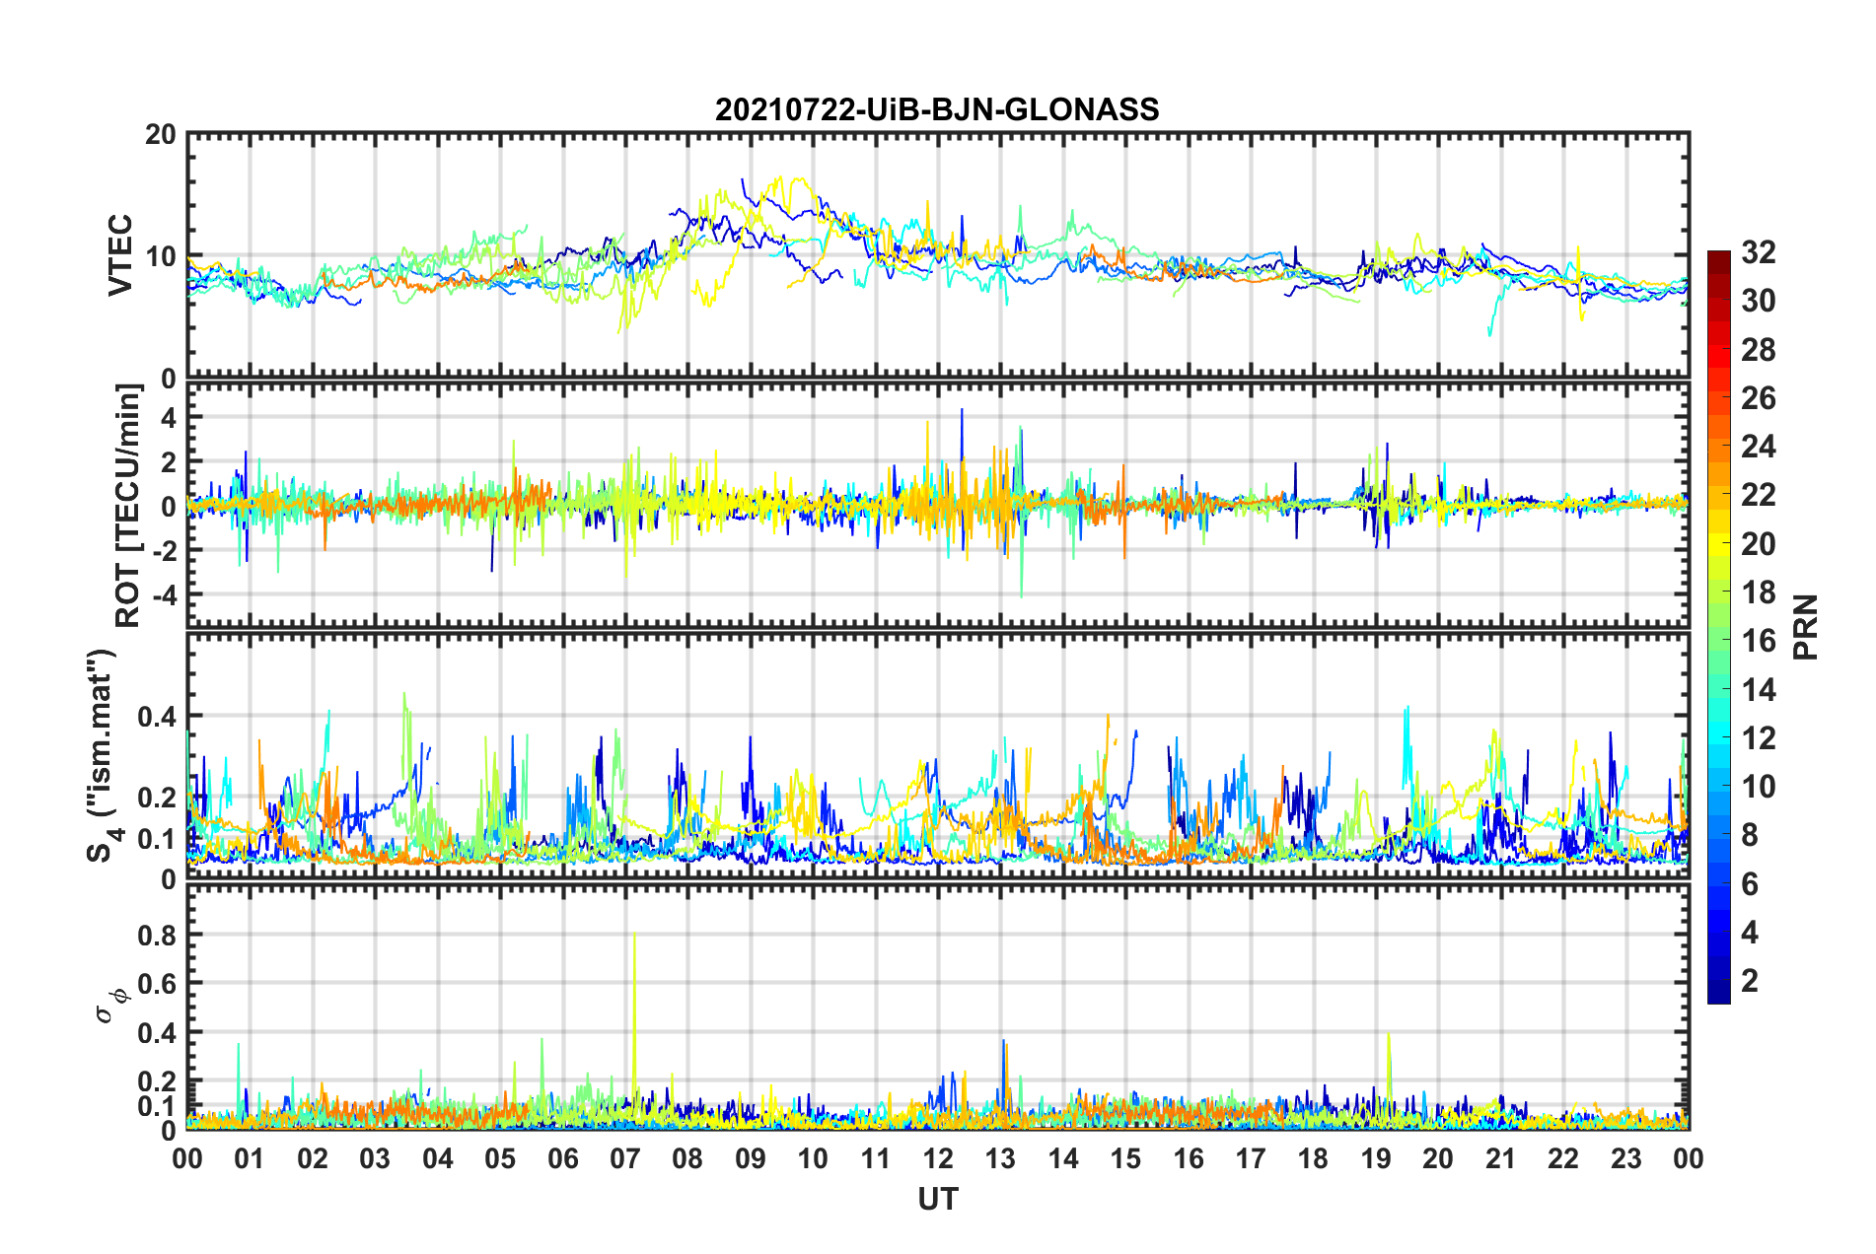
Task: Click UT axis hour label 05
Action: 500,1158
